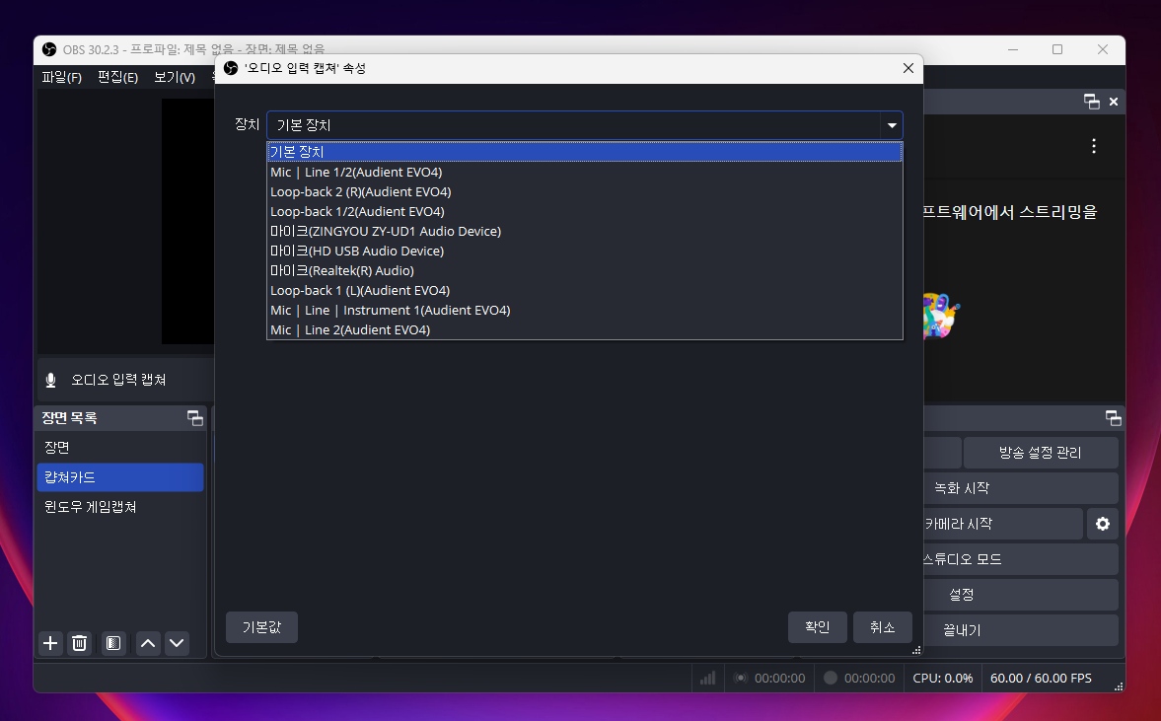Image resolution: width=1161 pixels, height=721 pixels.
Task: Pop out the upper right dock panel
Action: coord(1091,102)
